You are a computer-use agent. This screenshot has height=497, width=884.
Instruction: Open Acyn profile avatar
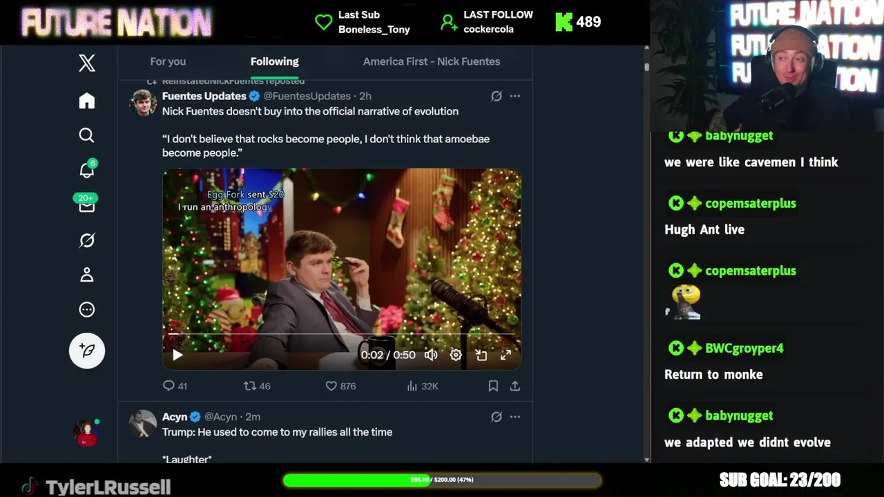click(143, 424)
